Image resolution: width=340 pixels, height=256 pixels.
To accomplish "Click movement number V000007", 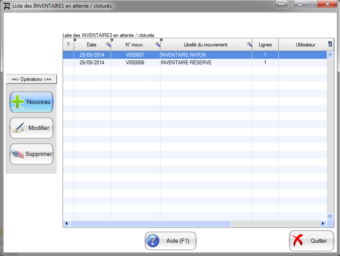I will click(135, 55).
